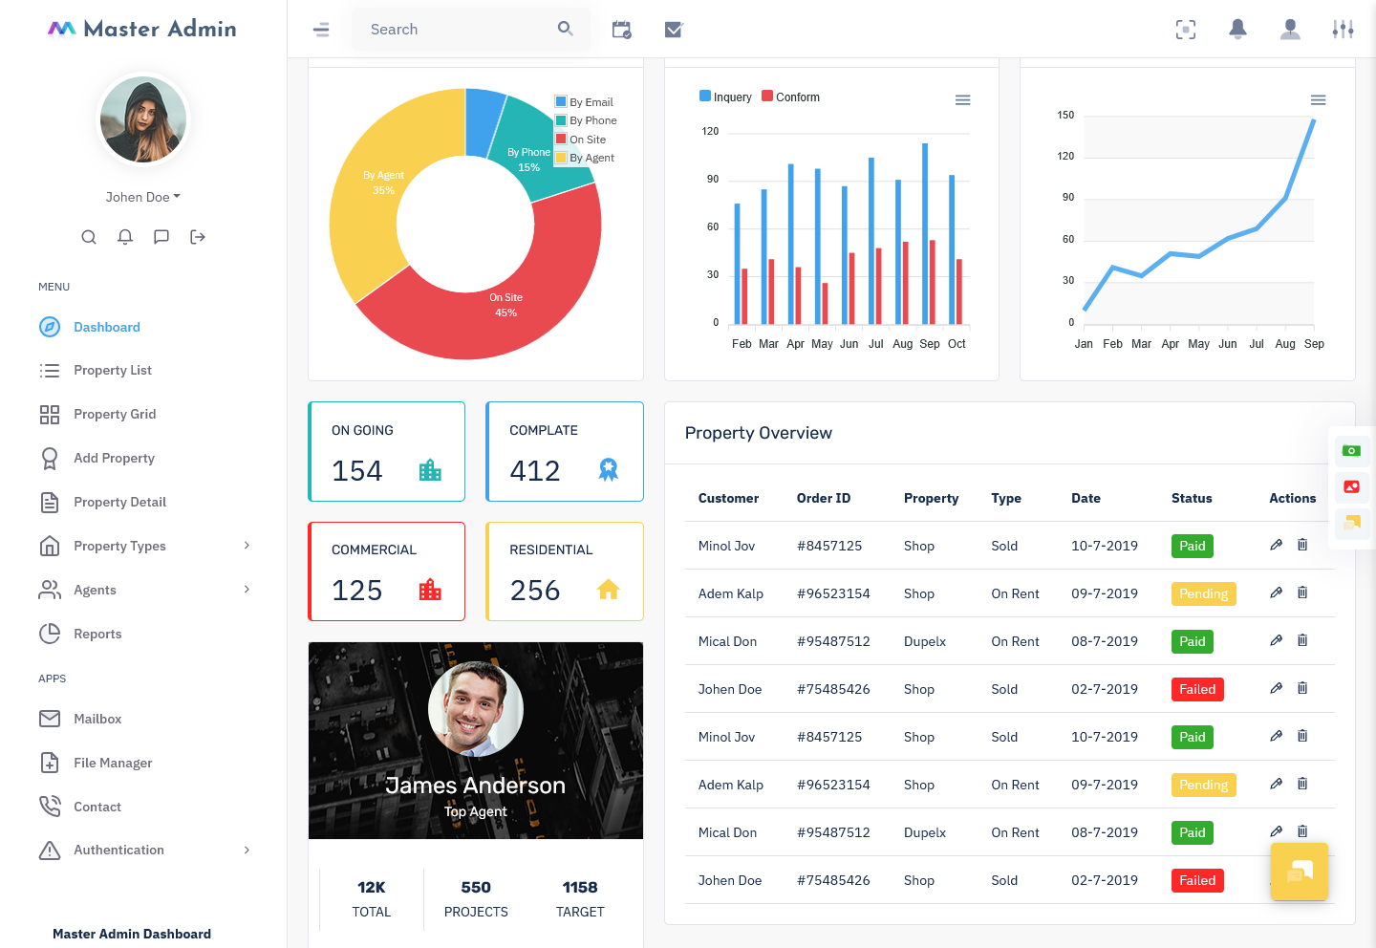Open the bar chart hamburger menu

[x=963, y=100]
